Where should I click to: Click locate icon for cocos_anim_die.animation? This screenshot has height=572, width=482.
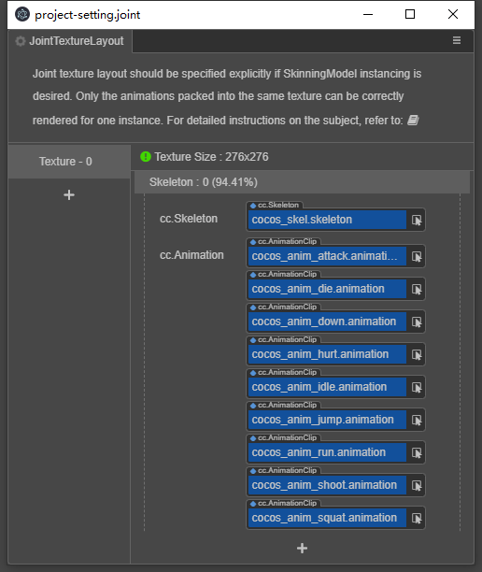(x=417, y=290)
